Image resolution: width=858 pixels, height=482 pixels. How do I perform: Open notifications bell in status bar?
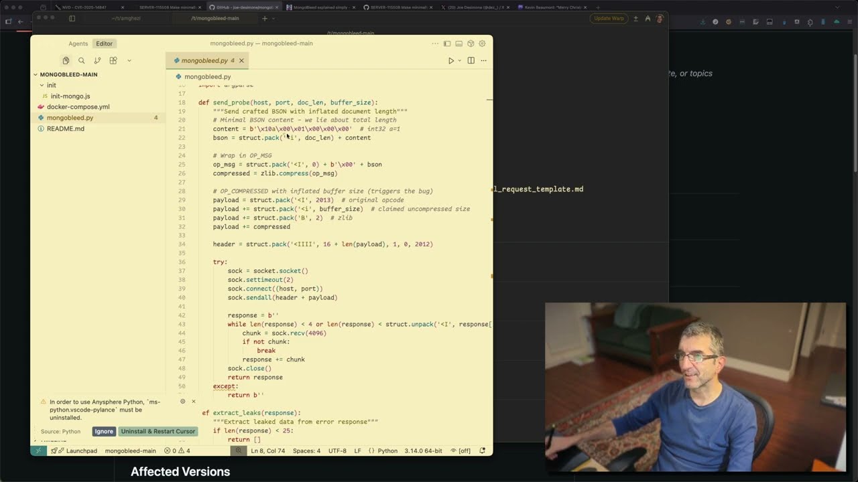click(x=482, y=451)
